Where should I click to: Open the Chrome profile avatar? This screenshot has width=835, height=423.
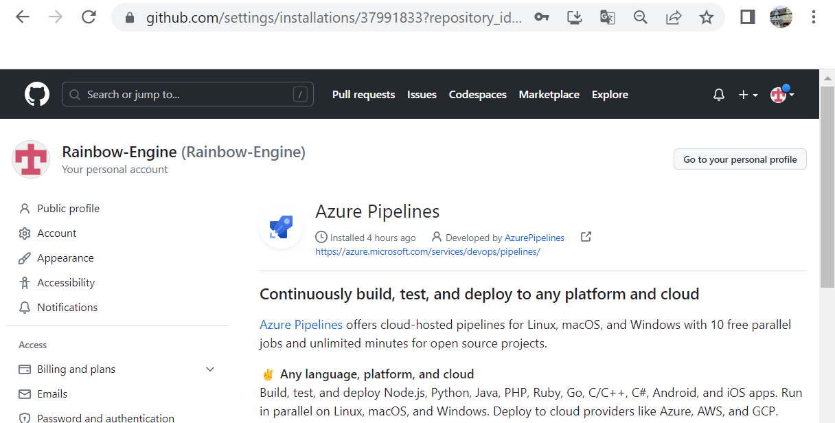click(x=781, y=17)
